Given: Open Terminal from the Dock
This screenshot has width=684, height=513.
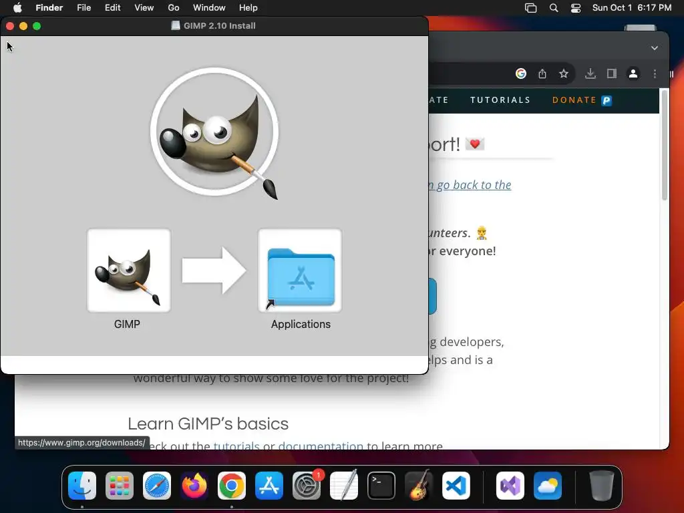Looking at the screenshot, I should 381,486.
